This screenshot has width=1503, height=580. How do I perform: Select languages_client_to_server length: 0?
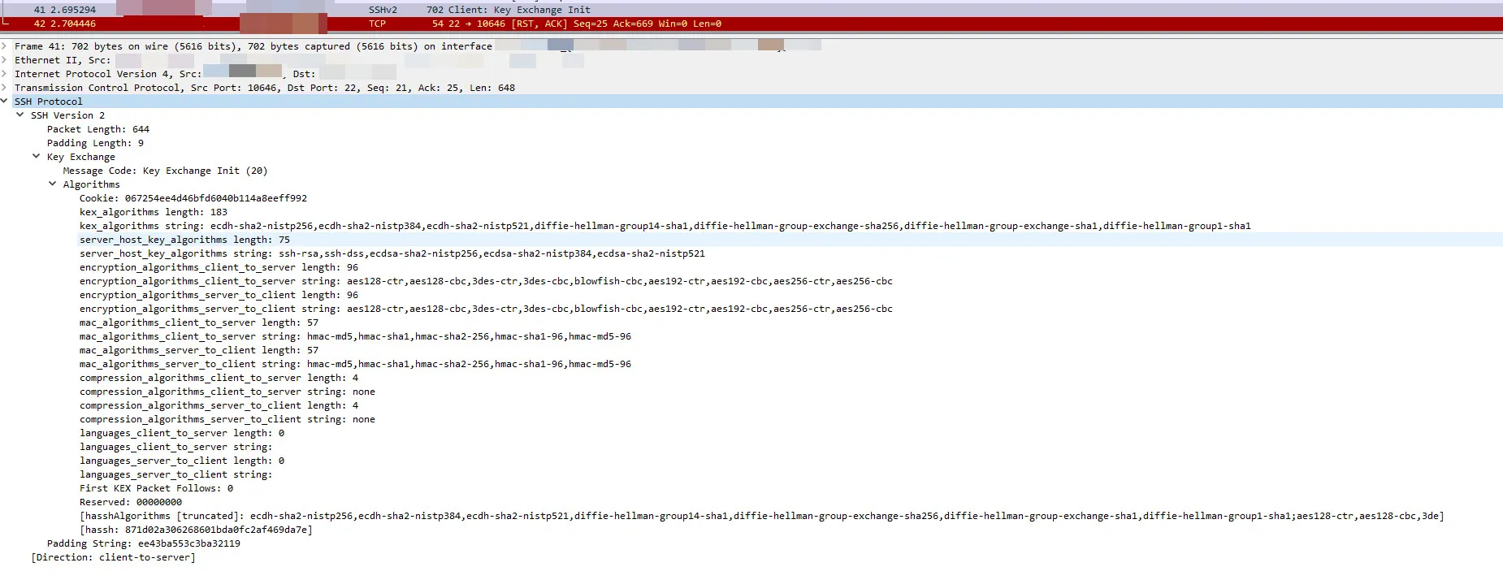tap(182, 433)
